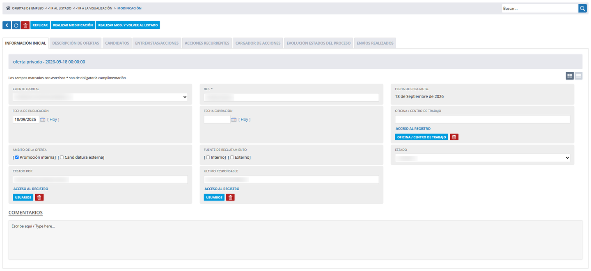Click into the Comentarios text area

point(295,240)
